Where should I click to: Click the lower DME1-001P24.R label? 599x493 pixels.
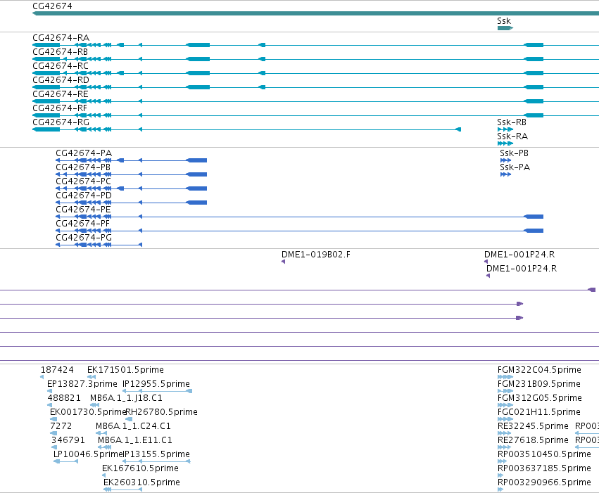point(522,269)
